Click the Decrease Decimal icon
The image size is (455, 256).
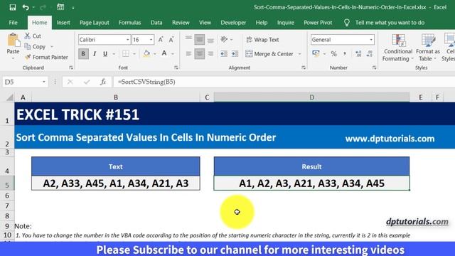pos(370,54)
